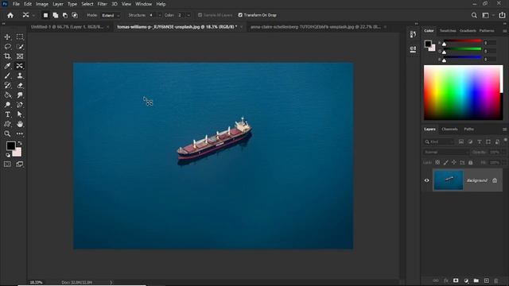Select the Move tool
The width and height of the screenshot is (509, 286).
(x=7, y=37)
